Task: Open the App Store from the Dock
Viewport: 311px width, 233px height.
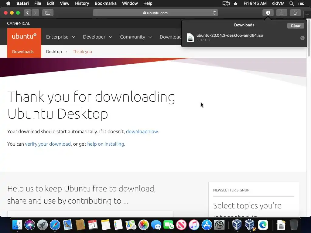Action: (x=207, y=225)
